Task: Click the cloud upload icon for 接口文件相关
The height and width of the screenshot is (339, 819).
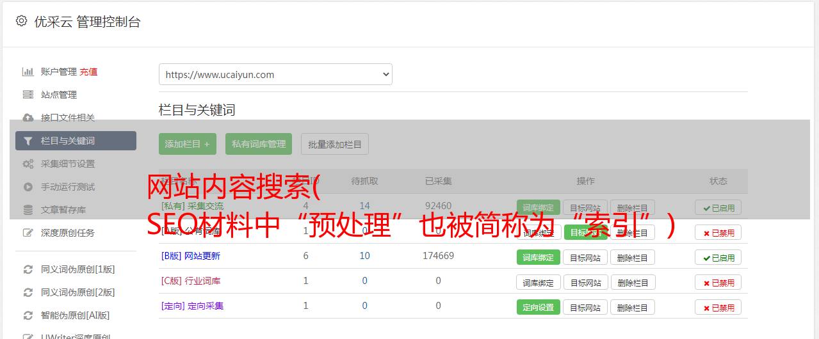Action: point(28,118)
